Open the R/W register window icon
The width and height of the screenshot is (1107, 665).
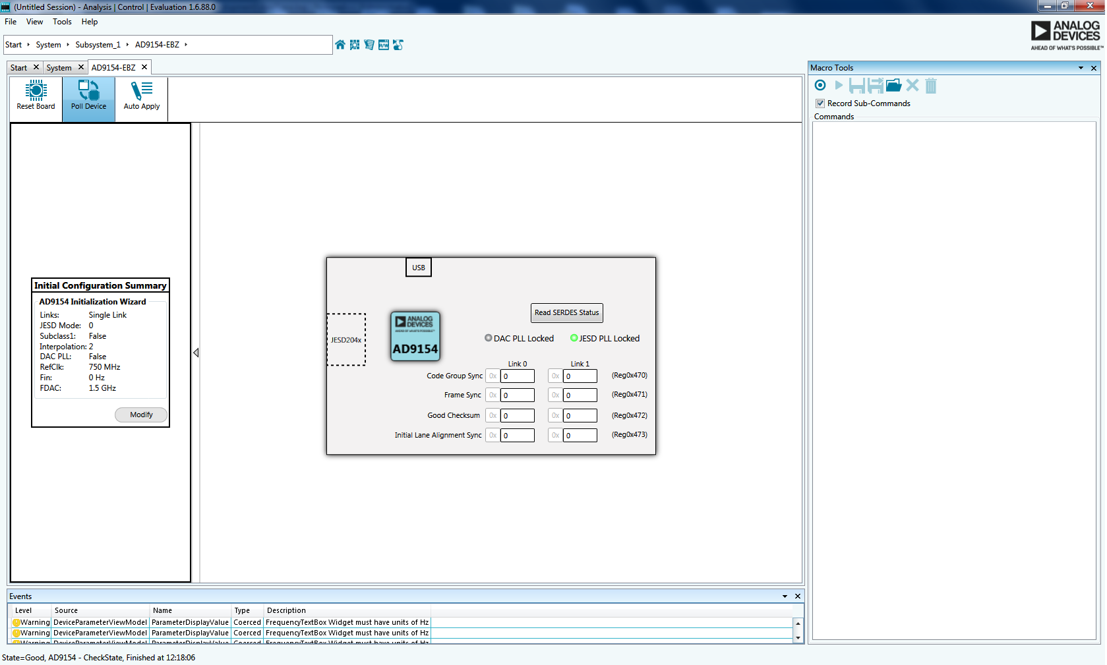click(384, 45)
